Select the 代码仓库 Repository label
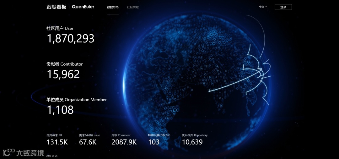 click(x=195, y=135)
